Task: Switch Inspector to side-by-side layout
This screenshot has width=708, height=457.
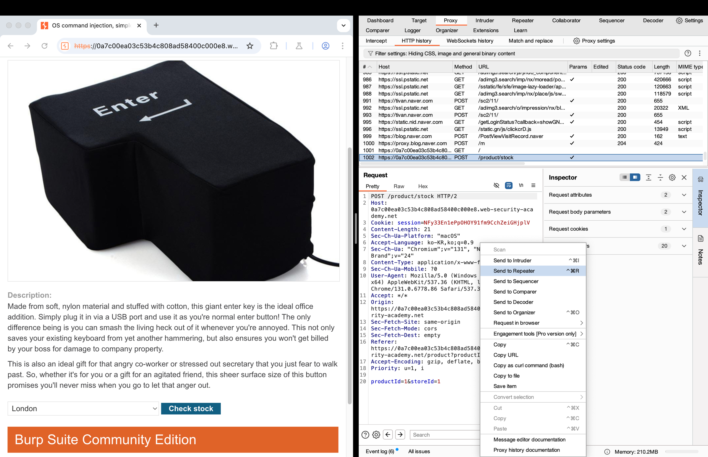Action: [x=635, y=177]
